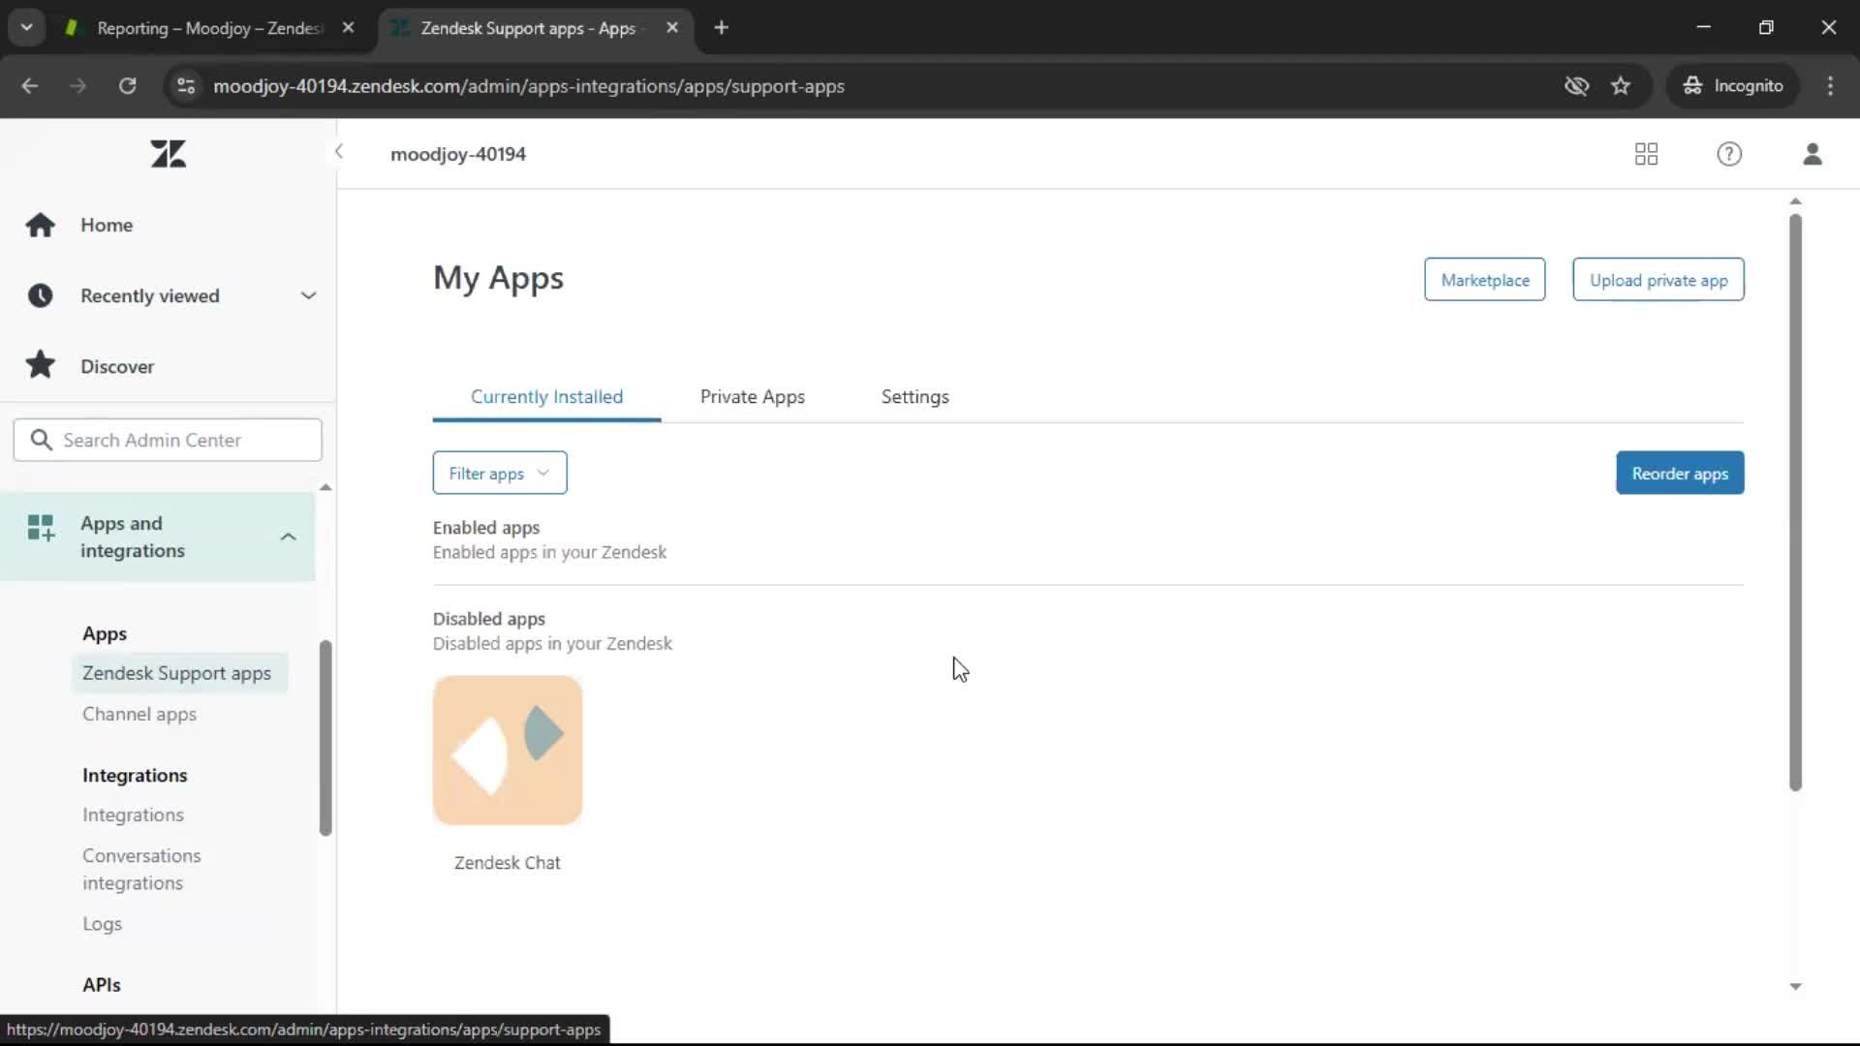Click the Disabled apps heading
Image resolution: width=1860 pixels, height=1046 pixels.
pyautogui.click(x=489, y=618)
